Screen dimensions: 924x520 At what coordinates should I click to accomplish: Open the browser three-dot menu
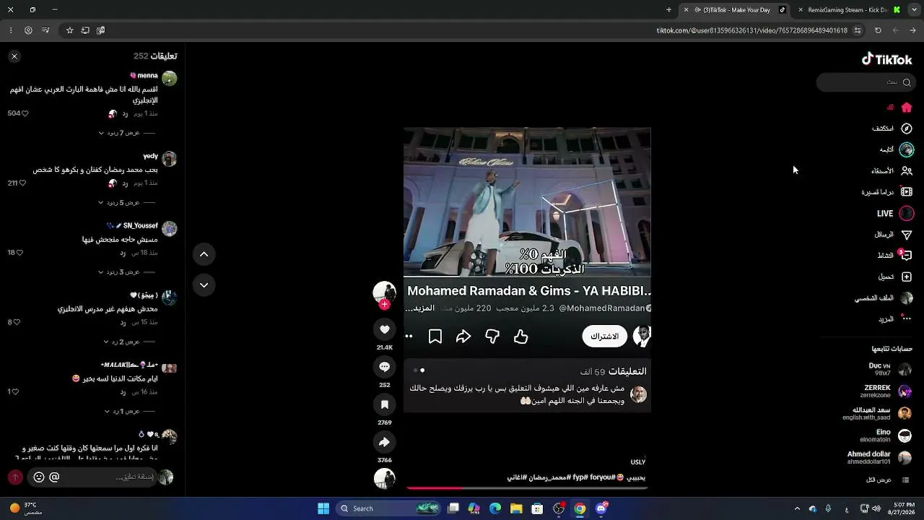pos(11,30)
